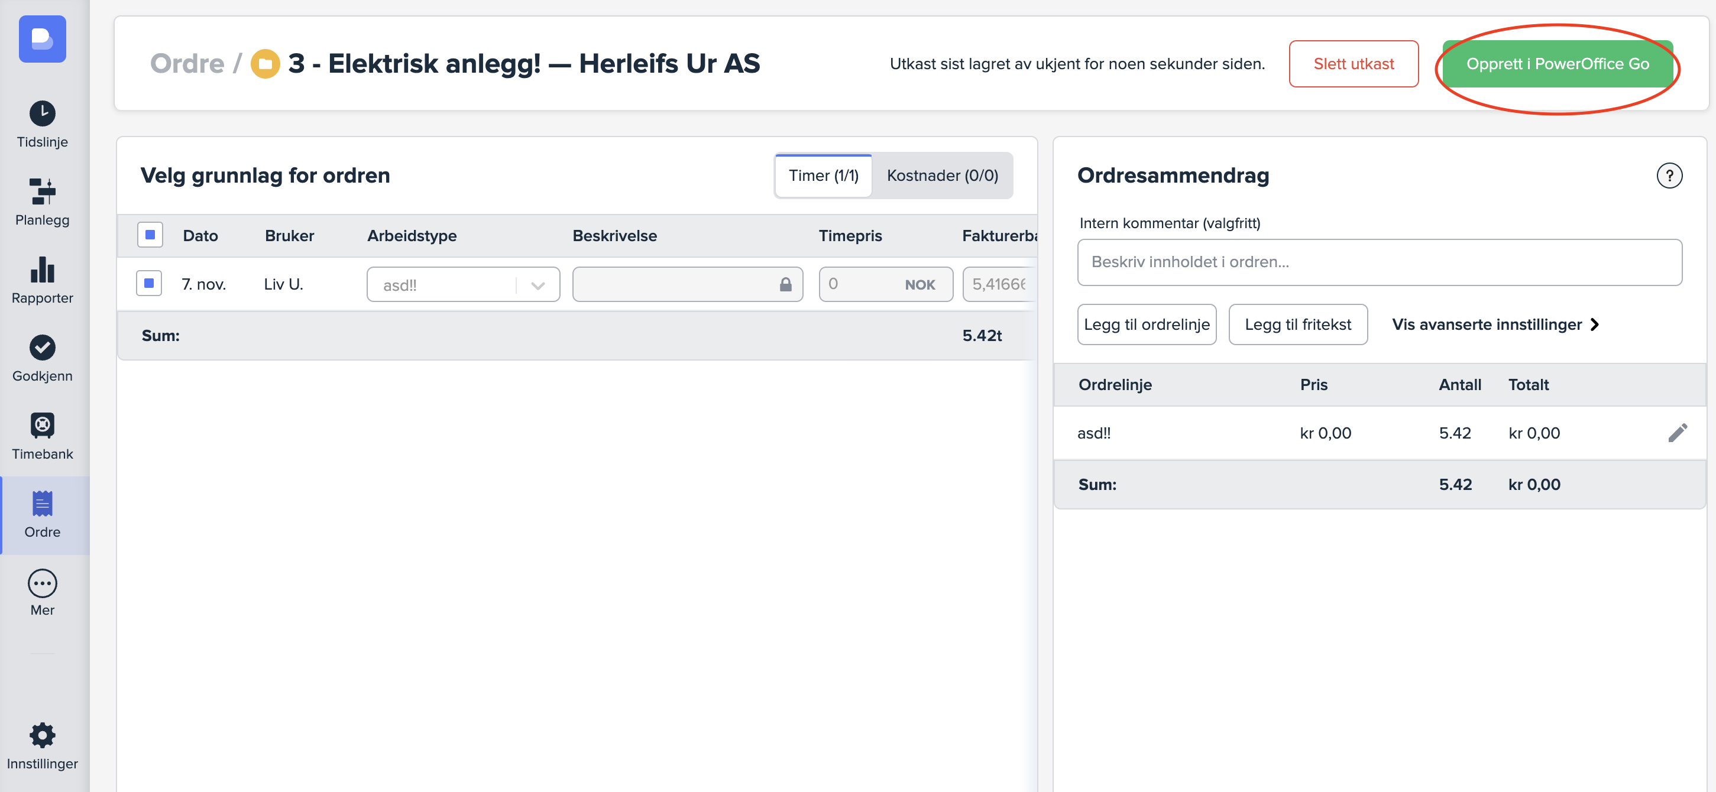Click the pencil edit icon for asd!! order line
Image resolution: width=1716 pixels, height=792 pixels.
click(x=1677, y=433)
